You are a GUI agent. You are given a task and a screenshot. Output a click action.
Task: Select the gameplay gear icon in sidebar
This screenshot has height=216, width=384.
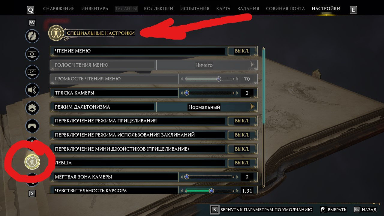(32, 108)
